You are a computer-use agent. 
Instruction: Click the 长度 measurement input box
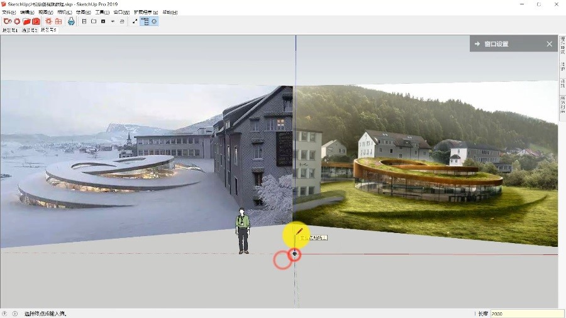coord(527,313)
